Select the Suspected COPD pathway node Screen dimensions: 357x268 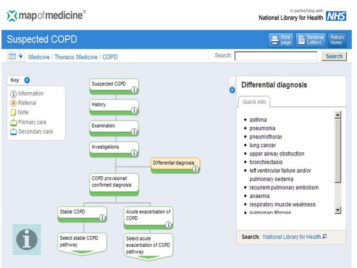(x=114, y=86)
